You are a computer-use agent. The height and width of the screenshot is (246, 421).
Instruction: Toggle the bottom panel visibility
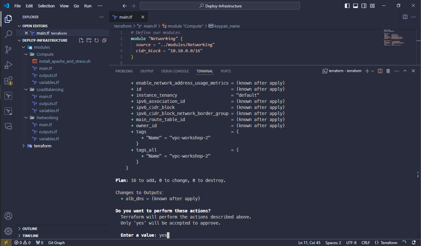[x=356, y=6]
